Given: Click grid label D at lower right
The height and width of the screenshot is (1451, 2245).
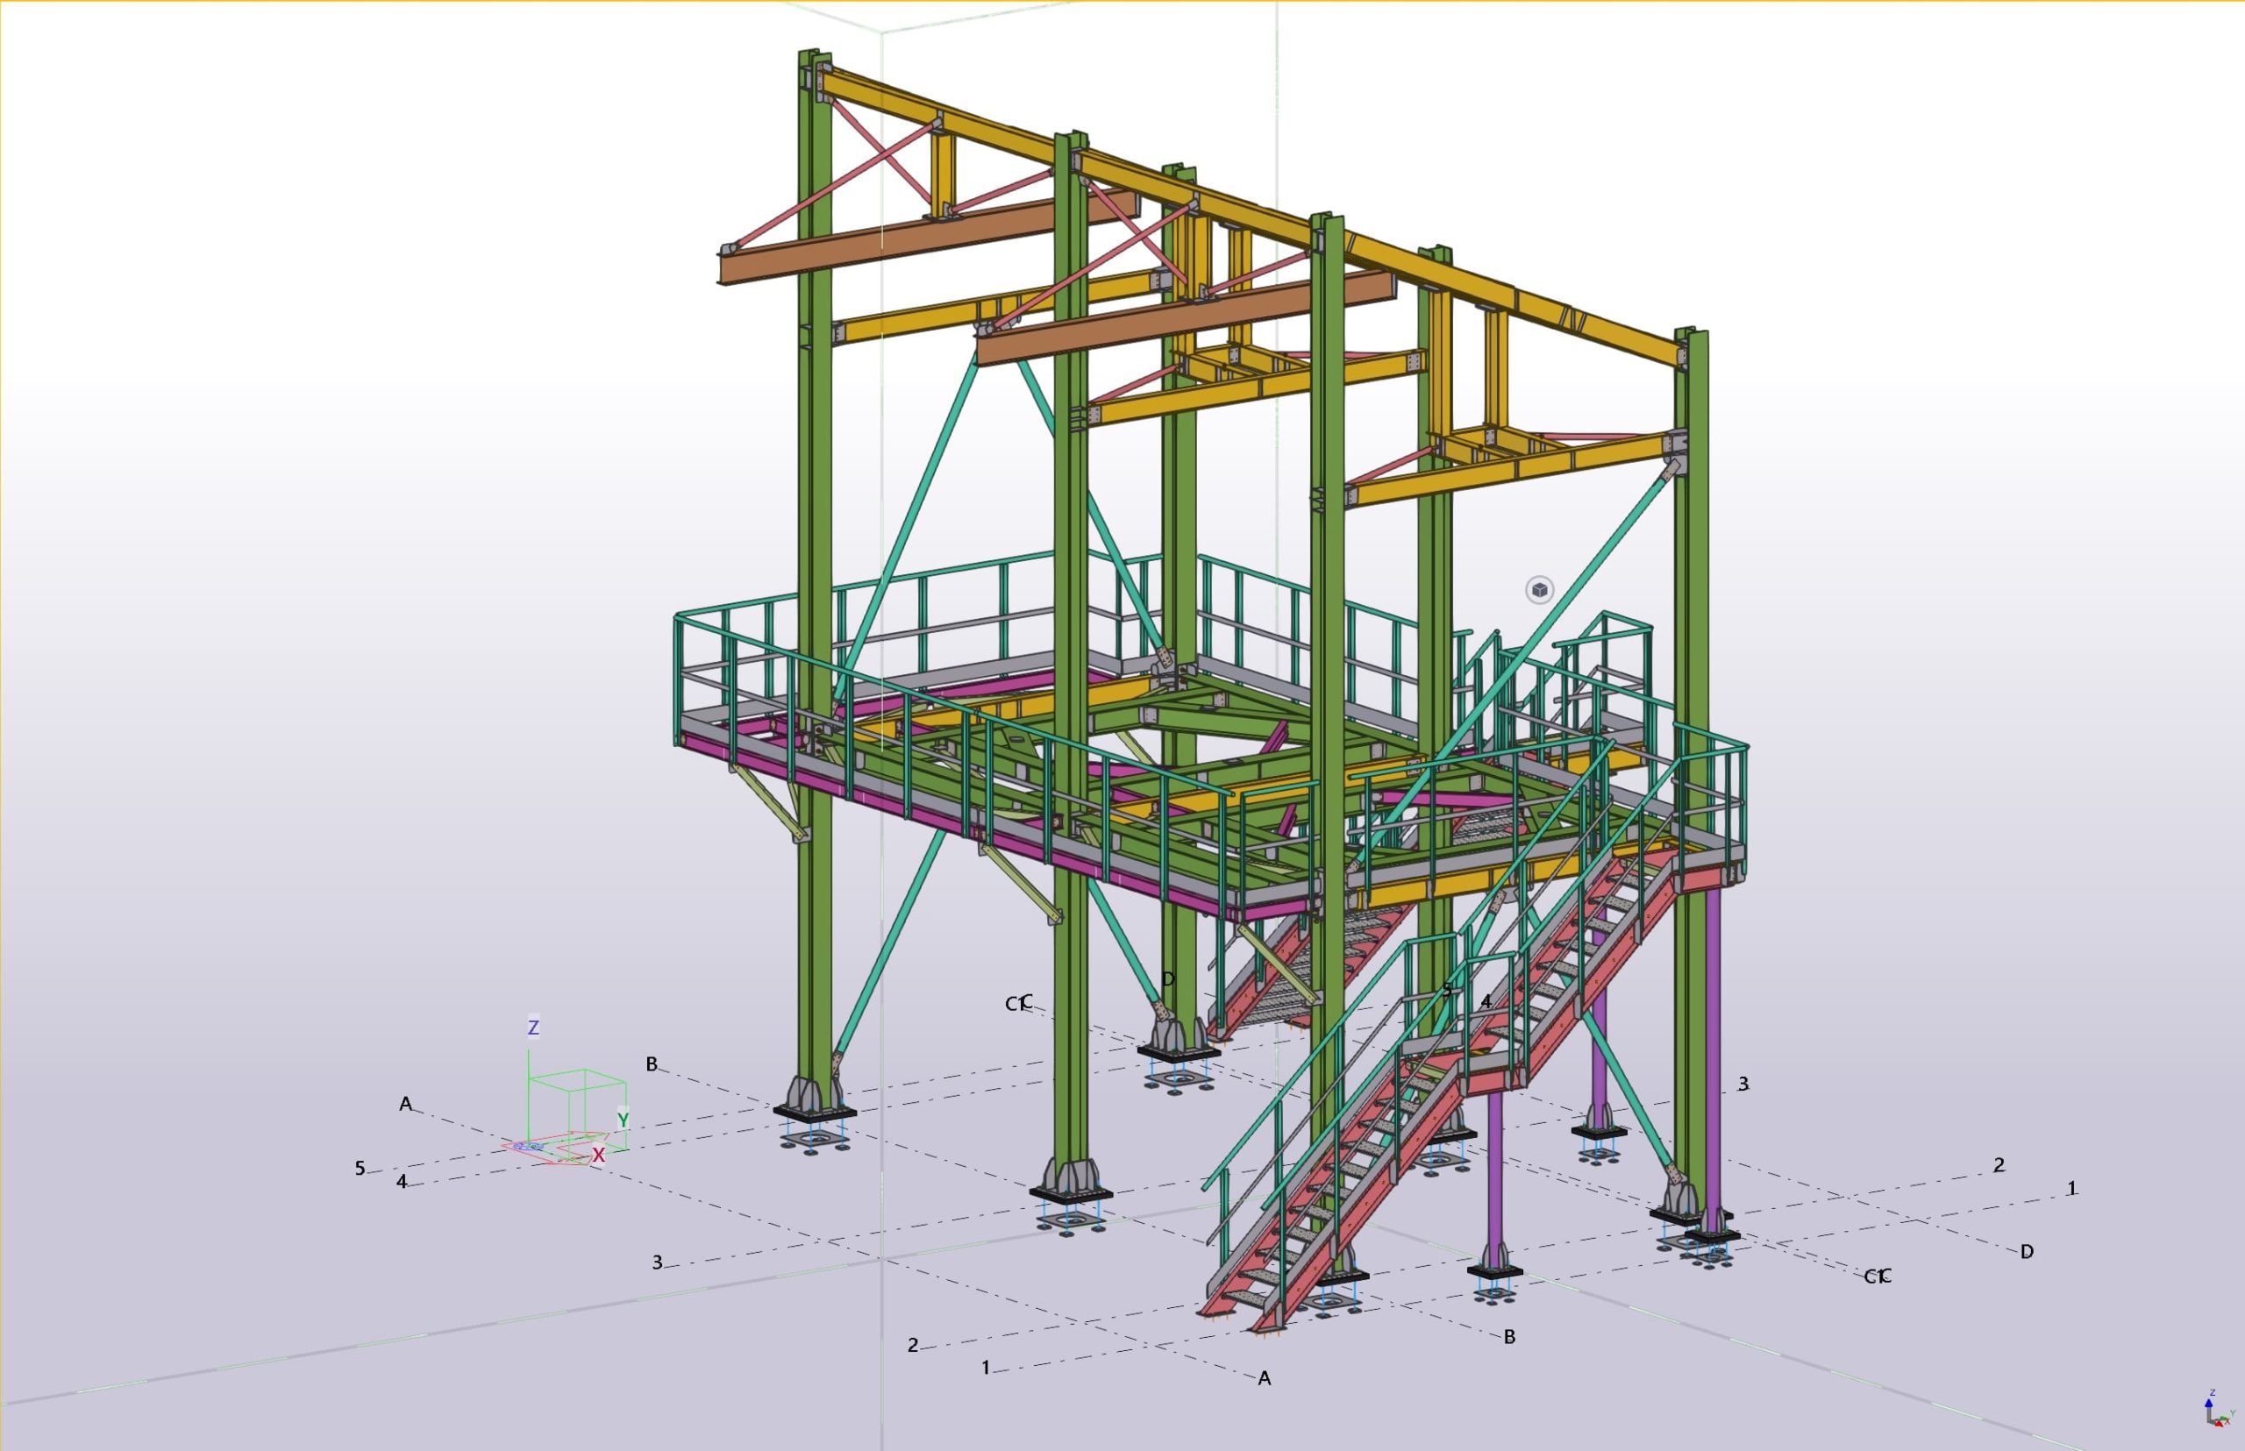Looking at the screenshot, I should click(2027, 1251).
